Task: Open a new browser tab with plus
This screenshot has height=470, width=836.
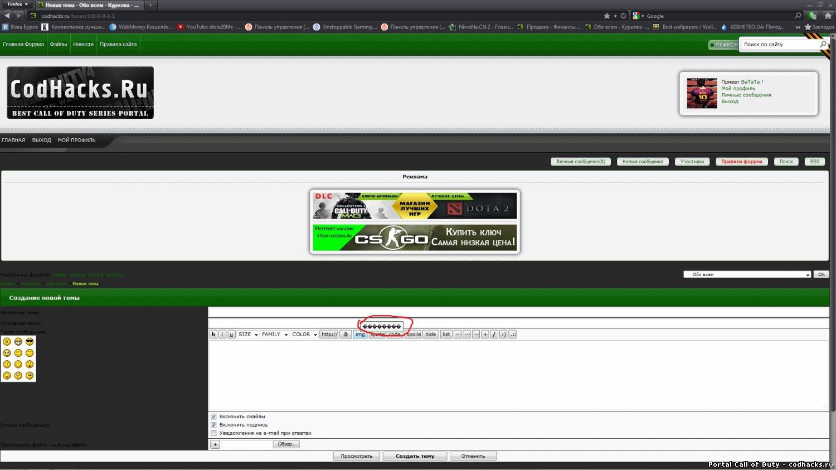Action: point(150,5)
